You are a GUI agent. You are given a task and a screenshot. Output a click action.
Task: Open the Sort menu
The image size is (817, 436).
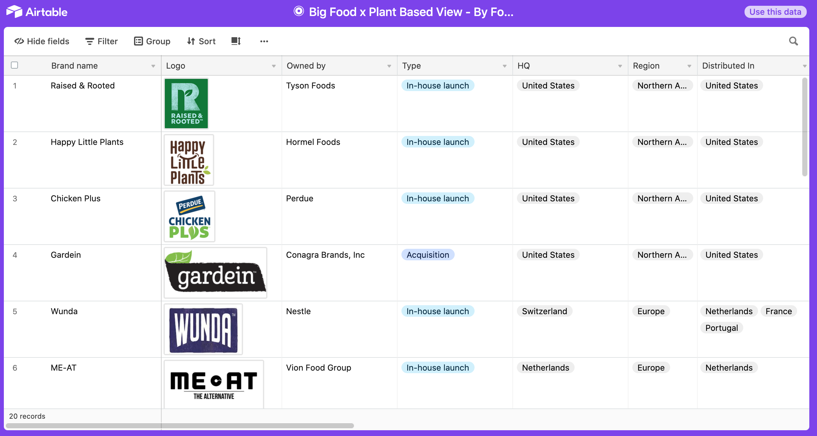click(x=201, y=41)
